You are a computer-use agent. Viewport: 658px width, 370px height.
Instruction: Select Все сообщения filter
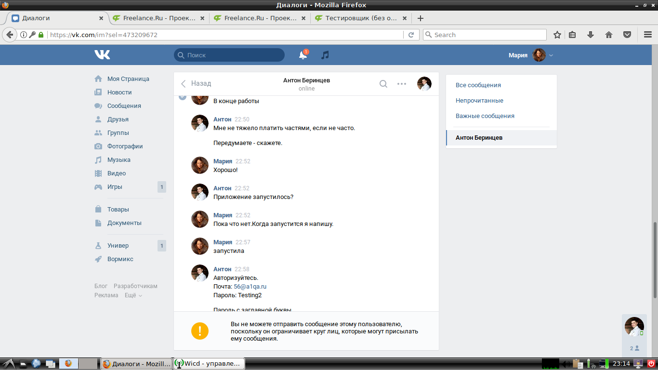(478, 85)
